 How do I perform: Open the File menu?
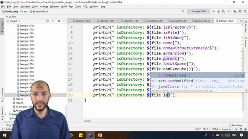click(x=3, y=7)
